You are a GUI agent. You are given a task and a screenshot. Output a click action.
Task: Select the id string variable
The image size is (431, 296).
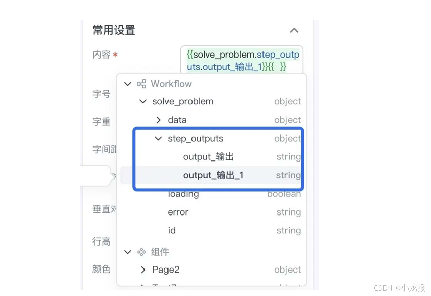click(x=172, y=230)
